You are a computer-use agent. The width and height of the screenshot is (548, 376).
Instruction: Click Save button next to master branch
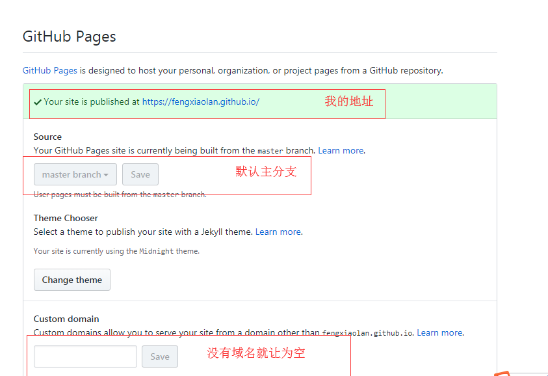click(140, 174)
